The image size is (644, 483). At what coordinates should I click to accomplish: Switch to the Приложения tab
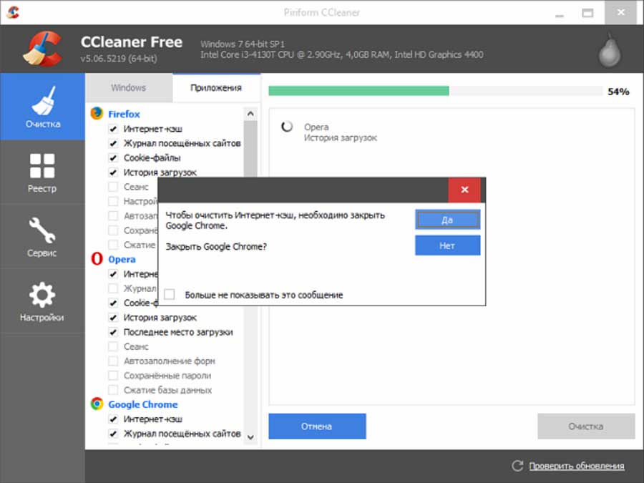point(216,87)
